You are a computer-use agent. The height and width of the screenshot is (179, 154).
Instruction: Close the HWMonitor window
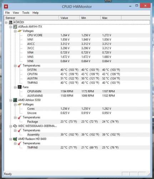[x=145, y=6]
